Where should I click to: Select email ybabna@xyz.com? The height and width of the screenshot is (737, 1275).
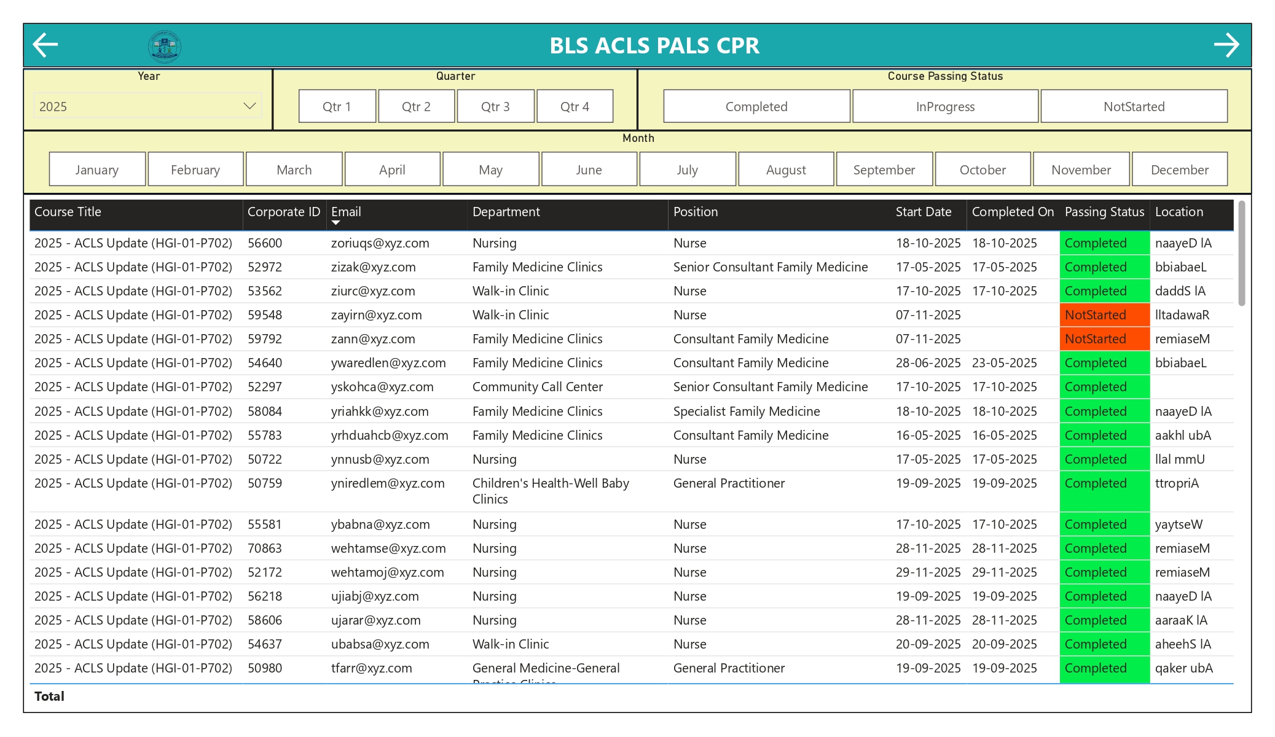pyautogui.click(x=380, y=524)
